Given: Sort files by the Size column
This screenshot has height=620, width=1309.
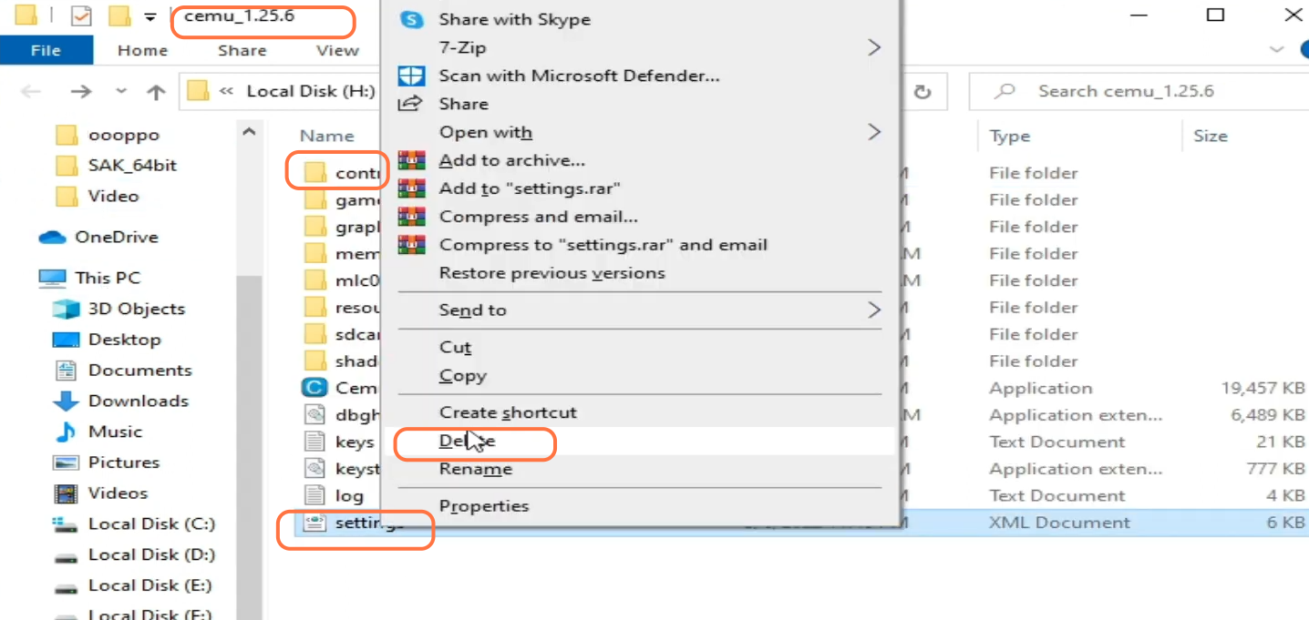Looking at the screenshot, I should click(x=1211, y=136).
